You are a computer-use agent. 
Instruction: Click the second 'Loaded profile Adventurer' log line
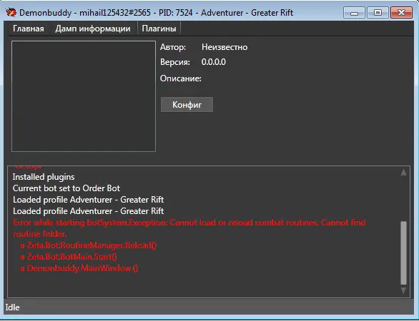click(x=88, y=211)
